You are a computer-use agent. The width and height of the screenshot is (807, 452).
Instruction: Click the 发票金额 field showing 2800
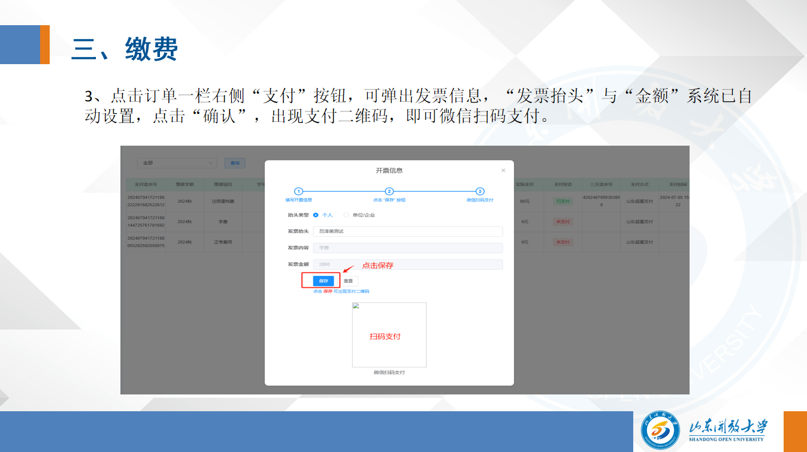407,264
